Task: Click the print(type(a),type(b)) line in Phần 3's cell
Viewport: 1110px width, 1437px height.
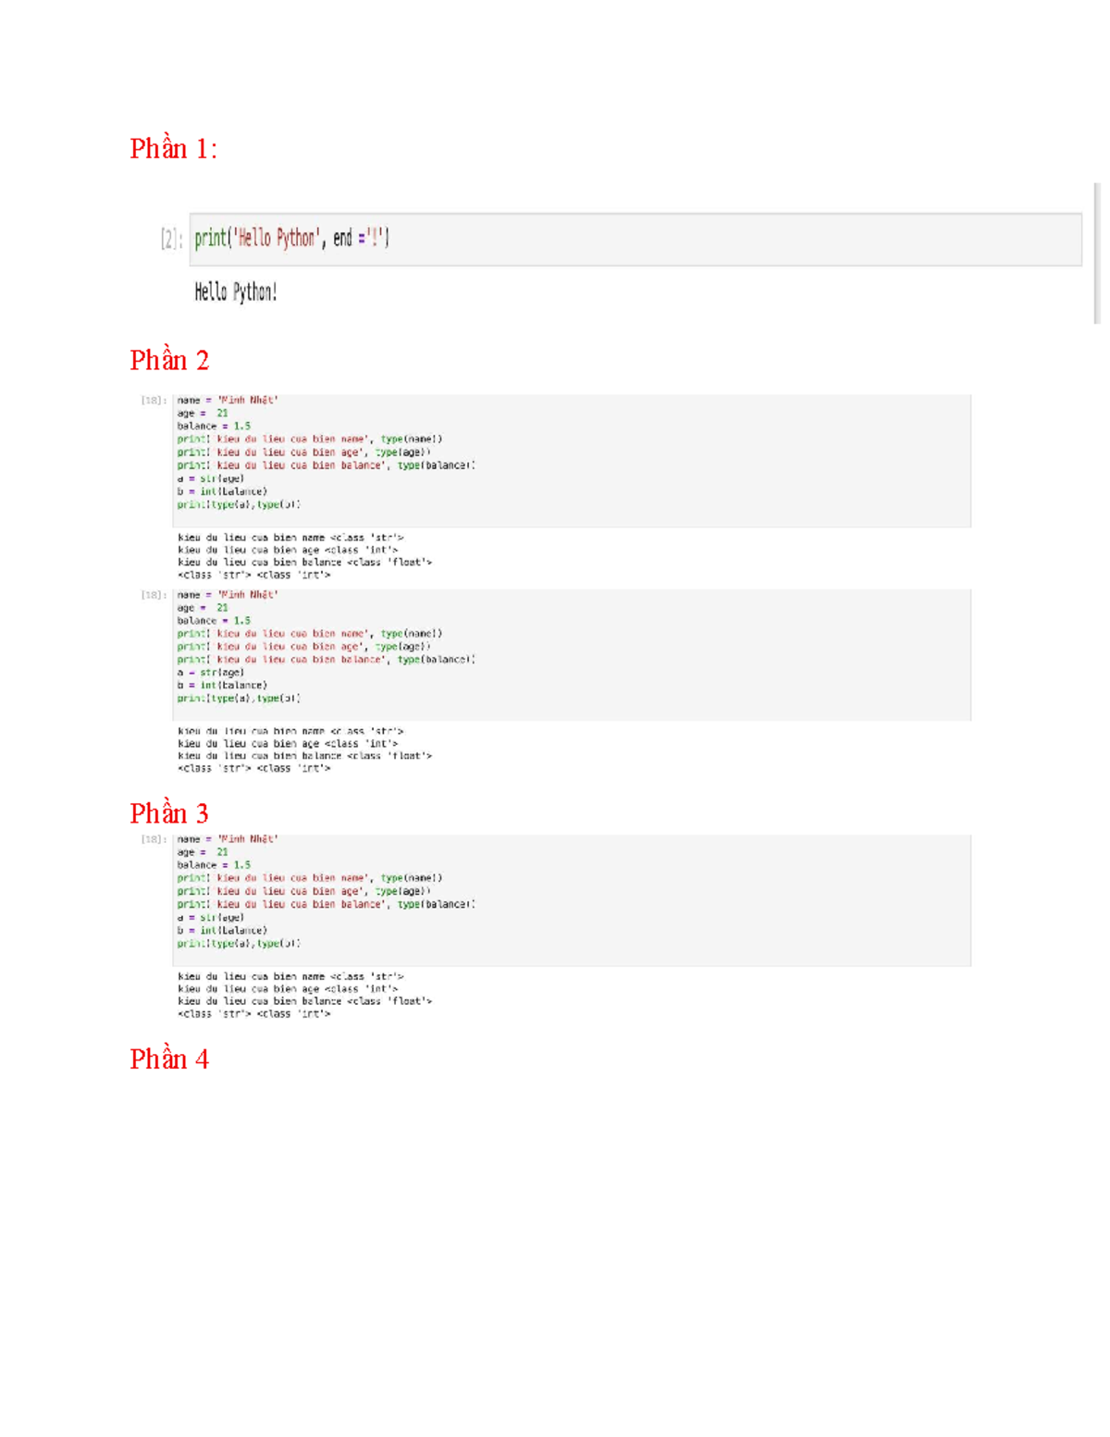Action: (239, 944)
